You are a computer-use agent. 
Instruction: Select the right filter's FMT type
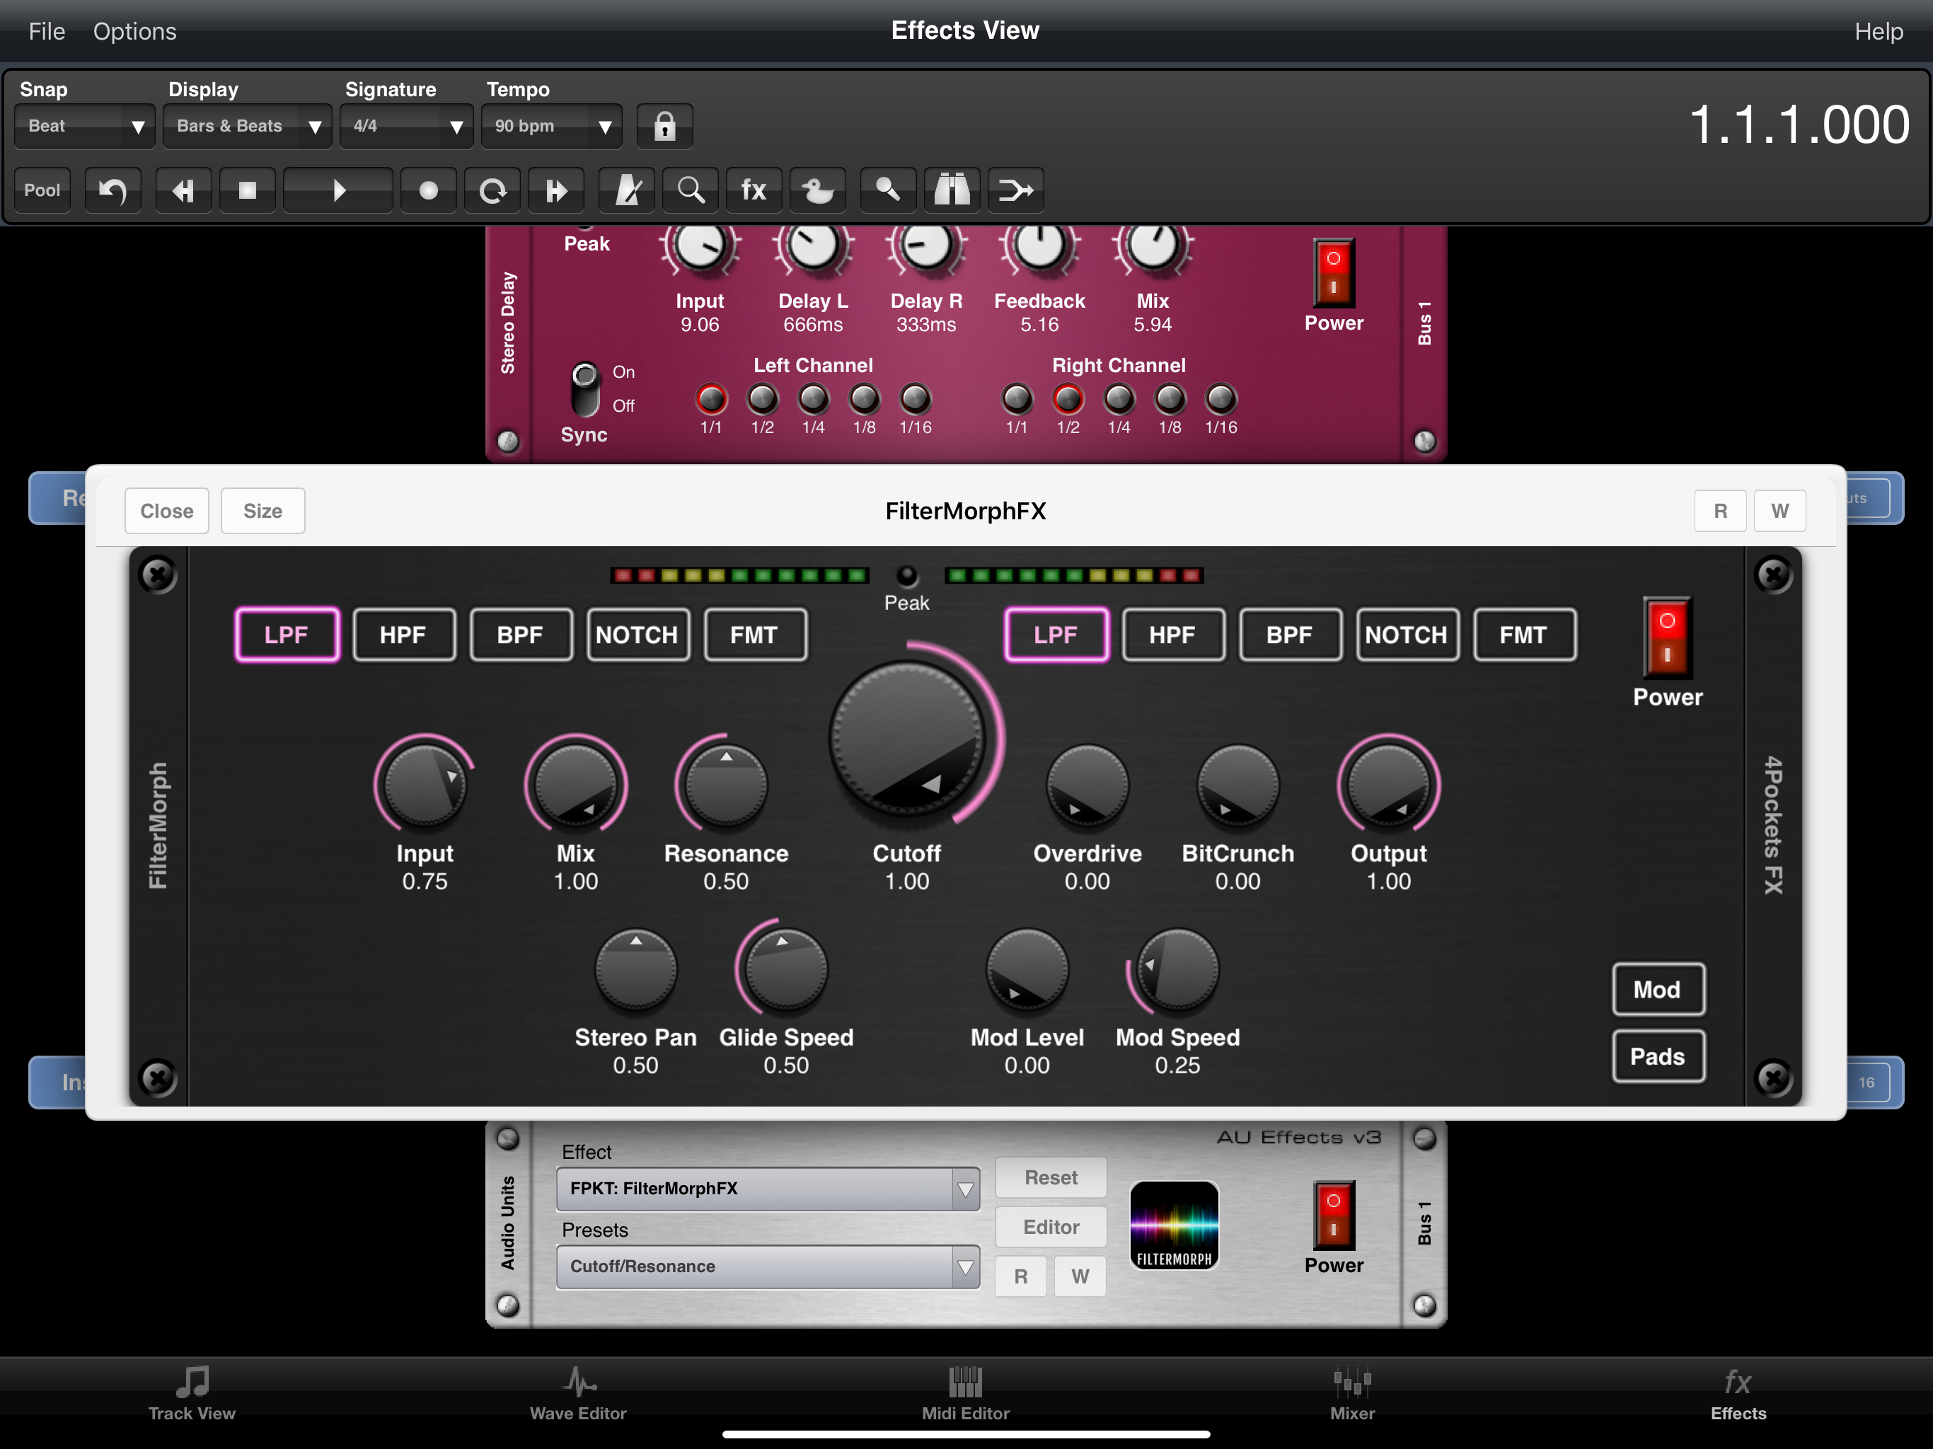1524,635
